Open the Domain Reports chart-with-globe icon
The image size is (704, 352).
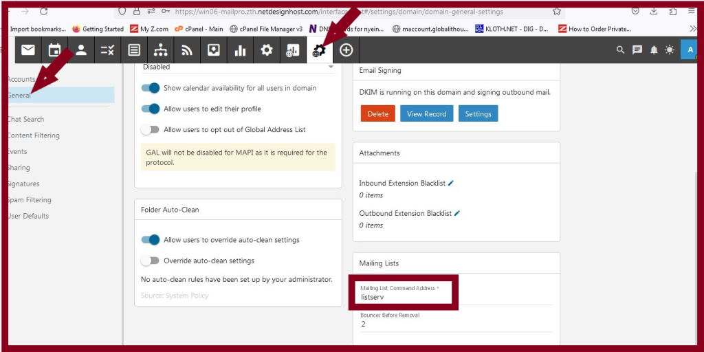[x=293, y=50]
